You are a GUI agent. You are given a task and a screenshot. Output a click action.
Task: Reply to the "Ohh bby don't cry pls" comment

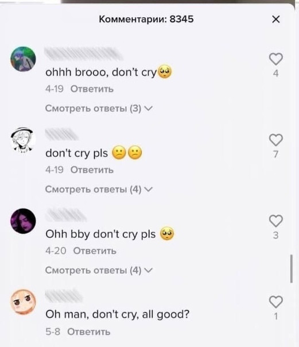[x=95, y=250]
